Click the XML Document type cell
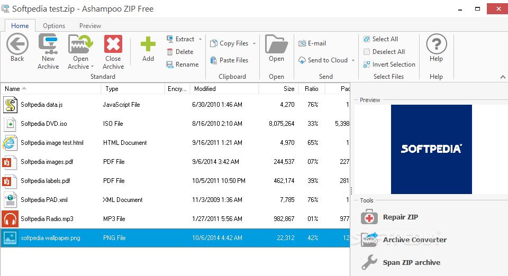Screen dimensions: 508x276 [x=123, y=200]
